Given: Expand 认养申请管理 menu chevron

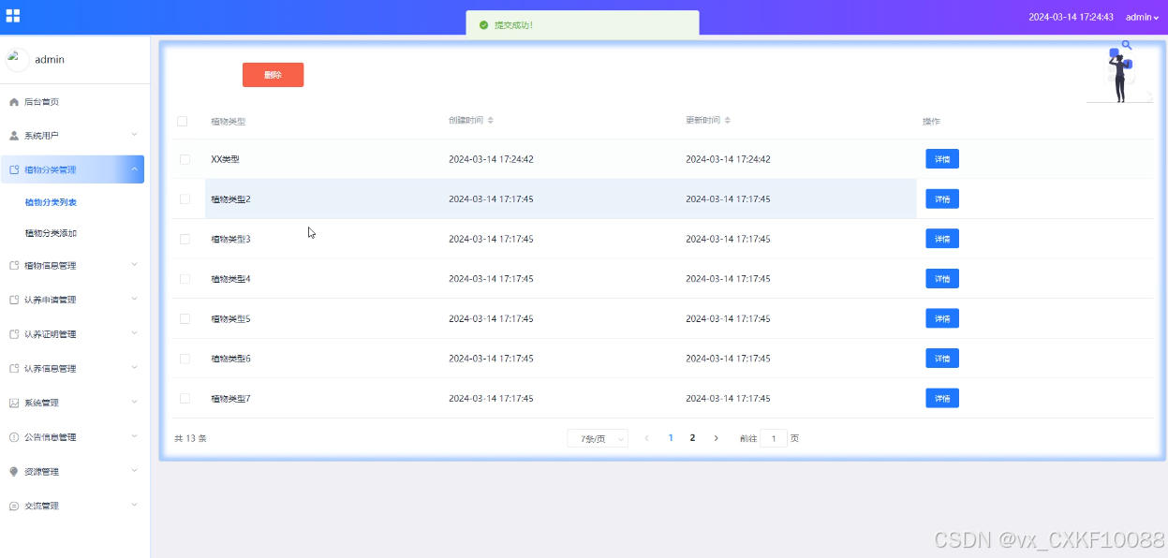Looking at the screenshot, I should [x=134, y=300].
